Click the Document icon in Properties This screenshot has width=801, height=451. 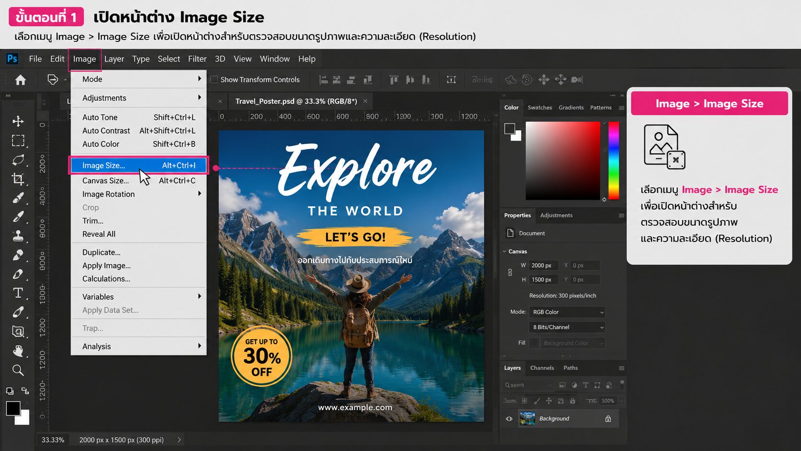pos(510,233)
